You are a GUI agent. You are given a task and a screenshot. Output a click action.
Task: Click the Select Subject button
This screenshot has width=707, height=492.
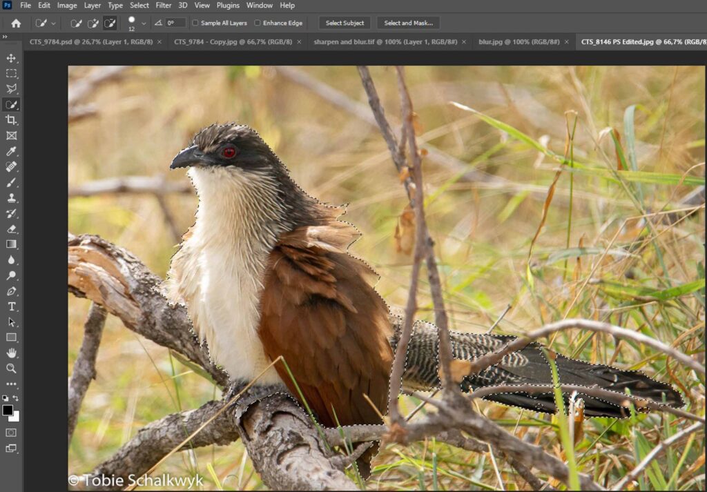tap(345, 23)
